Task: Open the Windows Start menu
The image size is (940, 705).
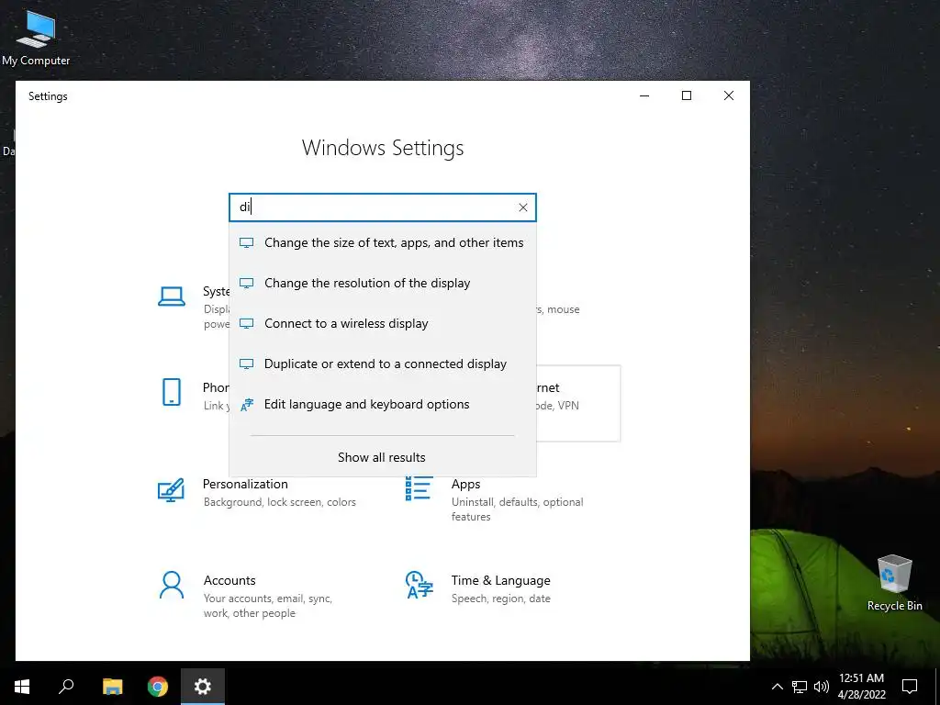Action: point(22,687)
